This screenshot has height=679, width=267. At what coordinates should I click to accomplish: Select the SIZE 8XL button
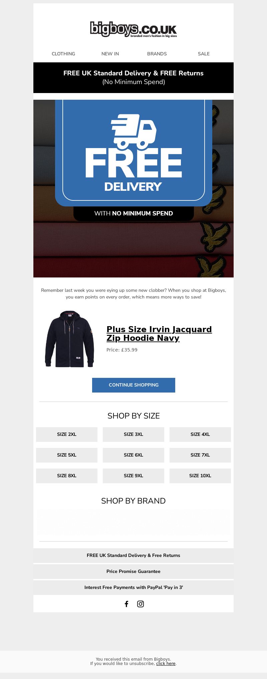click(x=67, y=476)
